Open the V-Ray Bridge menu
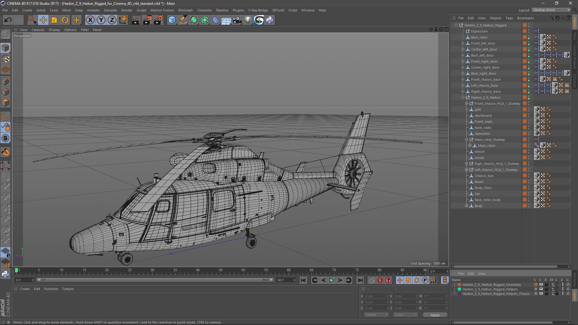 (258, 10)
